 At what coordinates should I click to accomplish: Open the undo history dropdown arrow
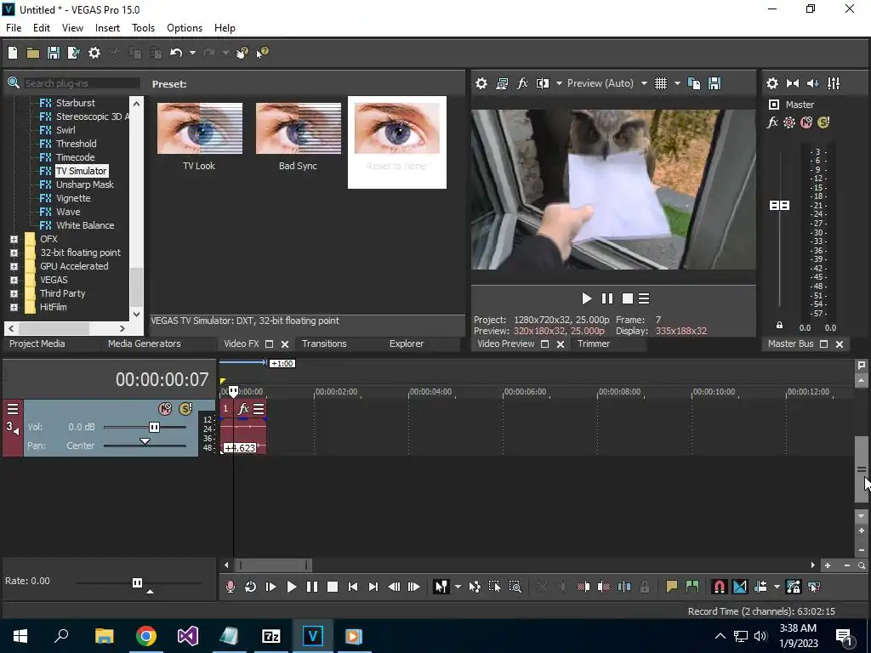(x=192, y=53)
